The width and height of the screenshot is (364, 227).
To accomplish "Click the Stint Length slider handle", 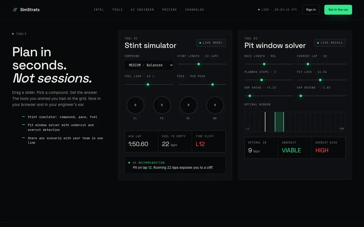I will pos(199,64).
